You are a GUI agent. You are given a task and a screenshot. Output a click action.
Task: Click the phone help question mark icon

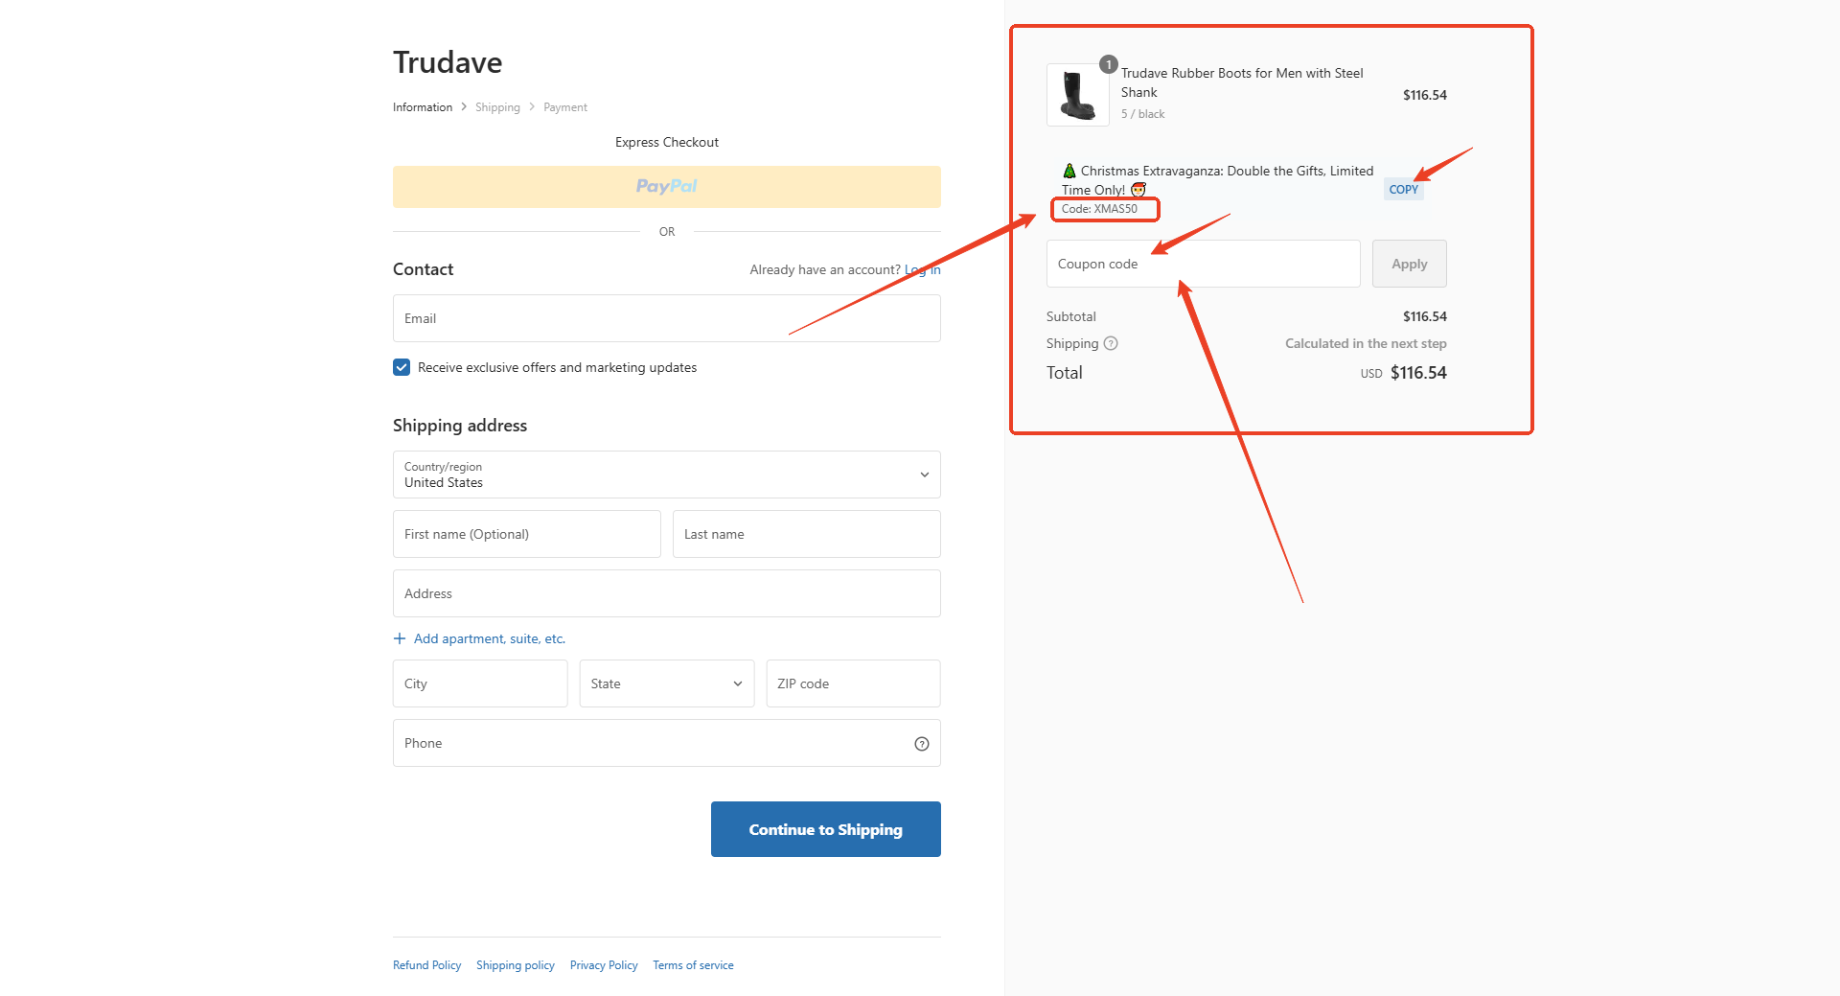pos(922,744)
